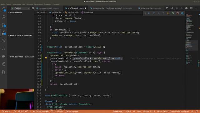Restart the debug session

pos(173,13)
